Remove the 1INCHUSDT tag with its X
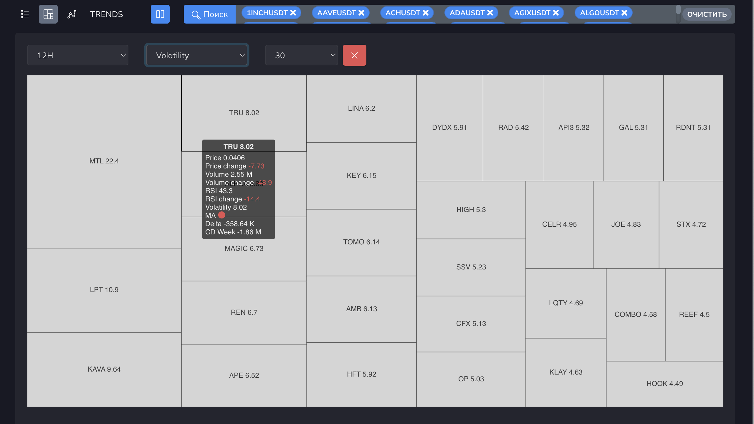 [293, 13]
